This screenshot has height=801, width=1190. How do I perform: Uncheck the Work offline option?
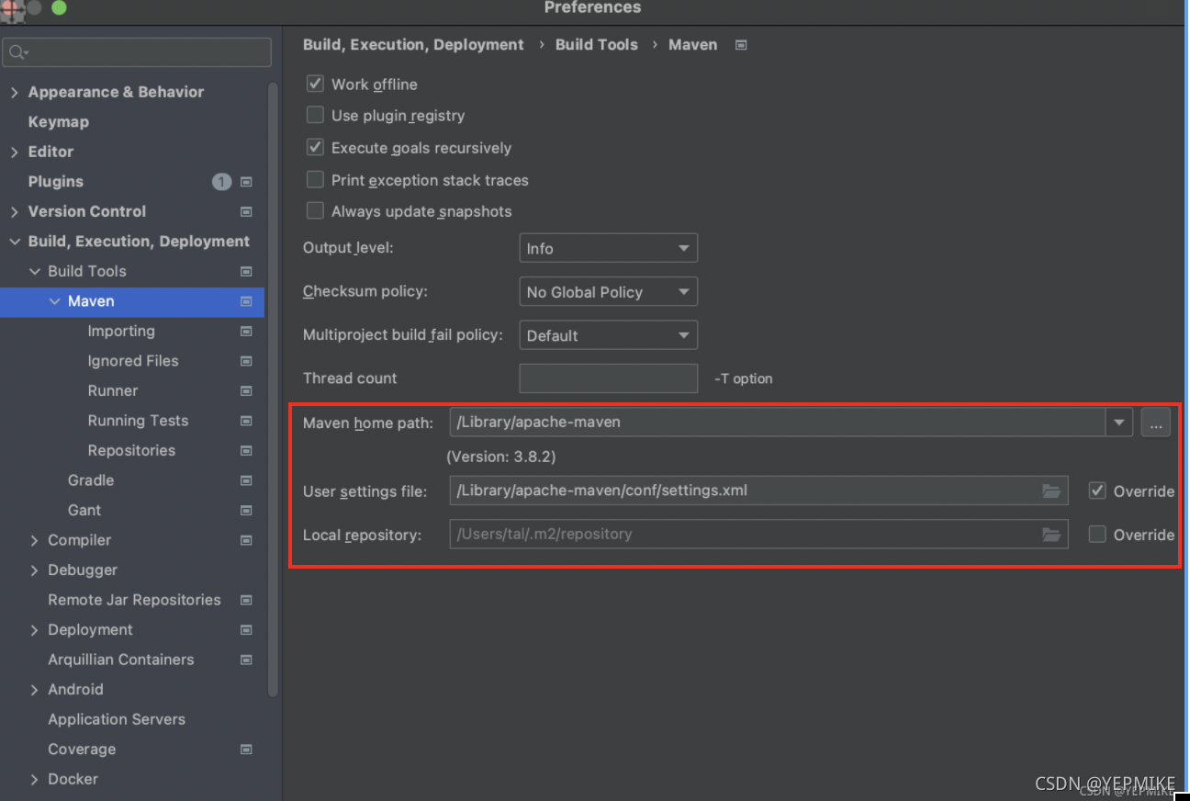315,84
